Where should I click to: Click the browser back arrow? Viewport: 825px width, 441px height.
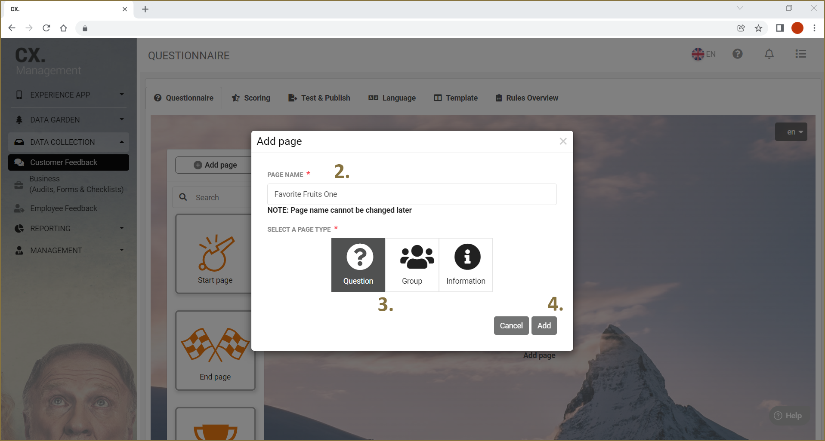click(12, 28)
